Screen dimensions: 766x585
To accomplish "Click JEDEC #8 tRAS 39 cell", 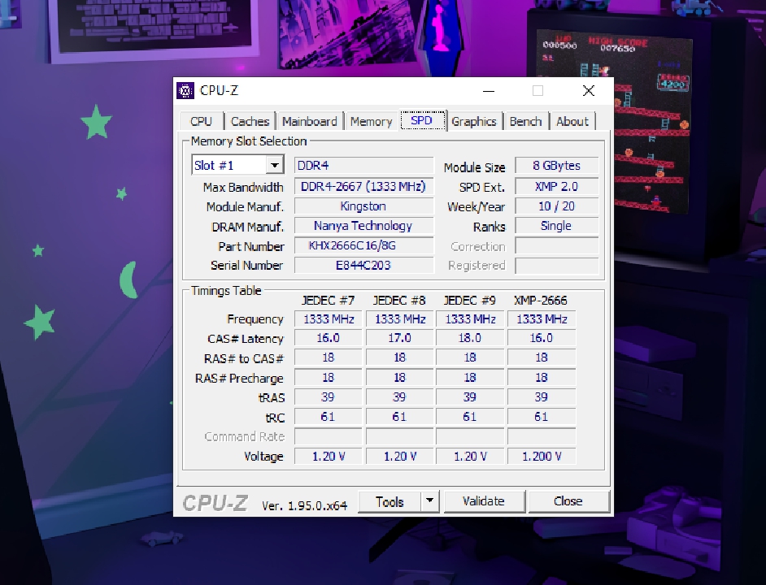I will [399, 397].
